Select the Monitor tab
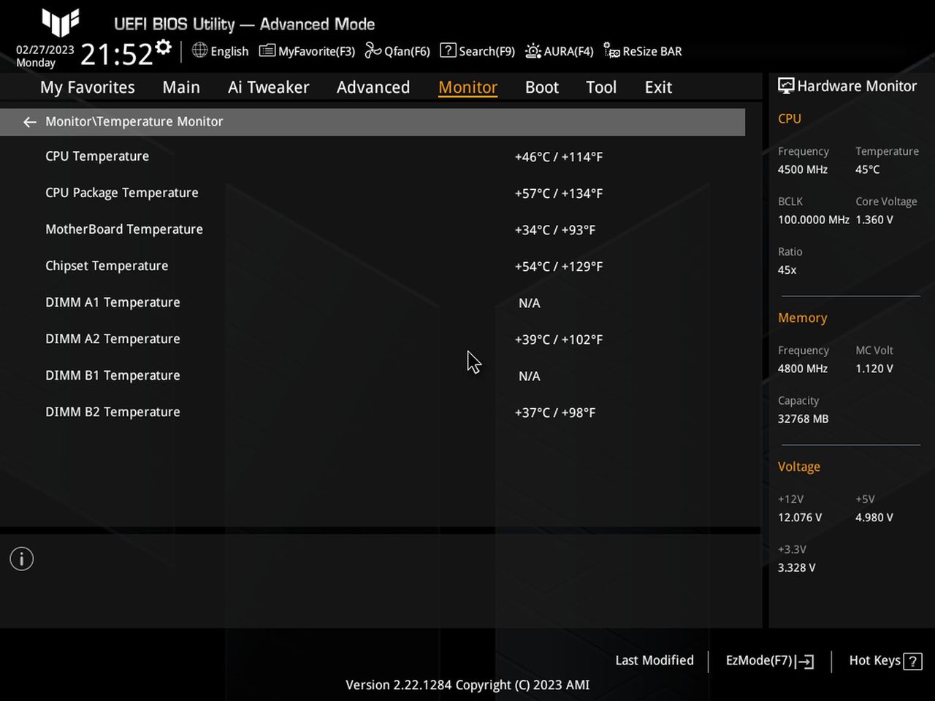Screen dimensions: 935x701 467,88
